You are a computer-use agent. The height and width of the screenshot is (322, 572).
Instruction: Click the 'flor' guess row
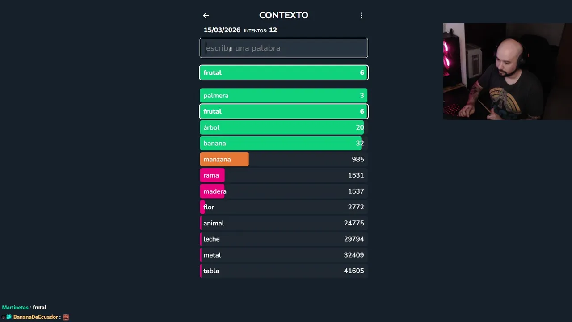pos(283,207)
